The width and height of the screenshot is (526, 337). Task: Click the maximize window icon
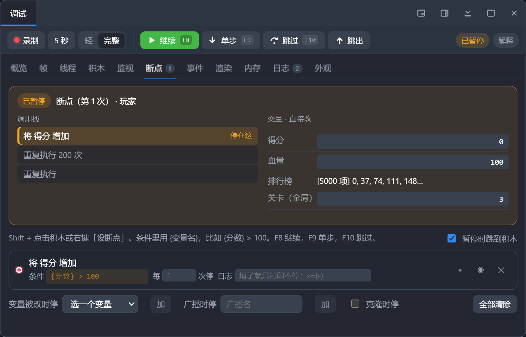coord(491,13)
